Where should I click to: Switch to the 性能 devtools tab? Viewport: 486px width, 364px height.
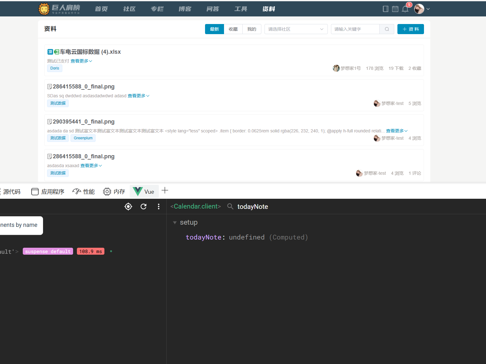84,192
